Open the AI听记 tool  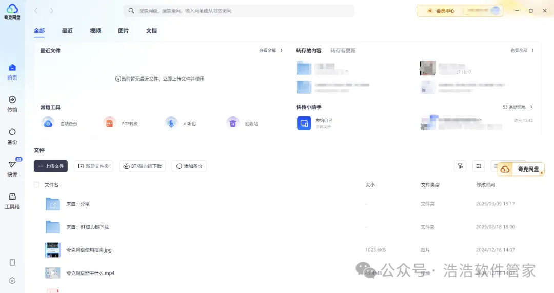pyautogui.click(x=180, y=123)
